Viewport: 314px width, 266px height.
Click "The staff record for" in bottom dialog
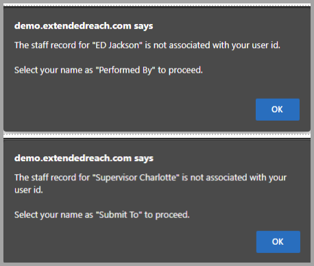click(52, 178)
